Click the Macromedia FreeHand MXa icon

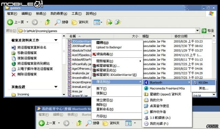[x=146, y=89]
